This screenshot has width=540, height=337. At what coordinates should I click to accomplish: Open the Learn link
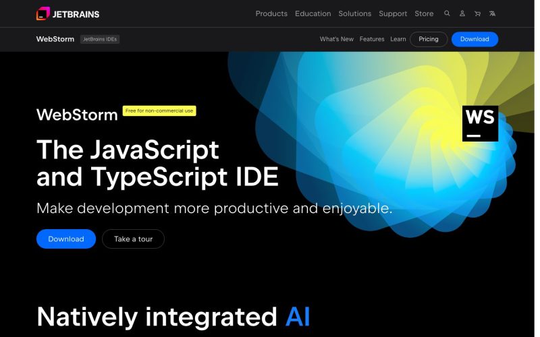click(x=398, y=39)
